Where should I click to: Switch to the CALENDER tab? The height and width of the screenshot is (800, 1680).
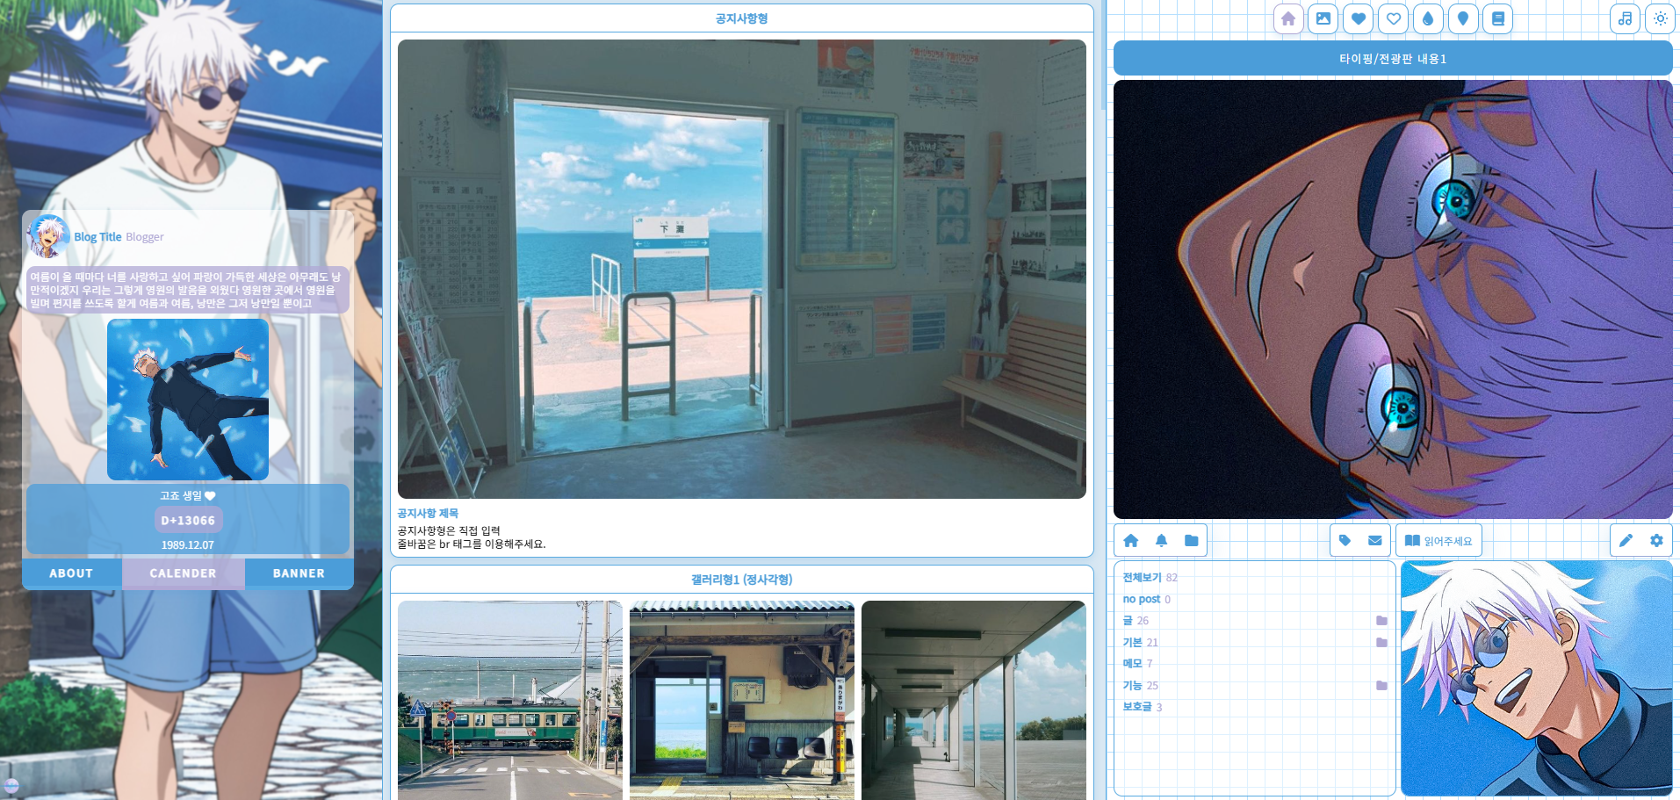point(183,573)
